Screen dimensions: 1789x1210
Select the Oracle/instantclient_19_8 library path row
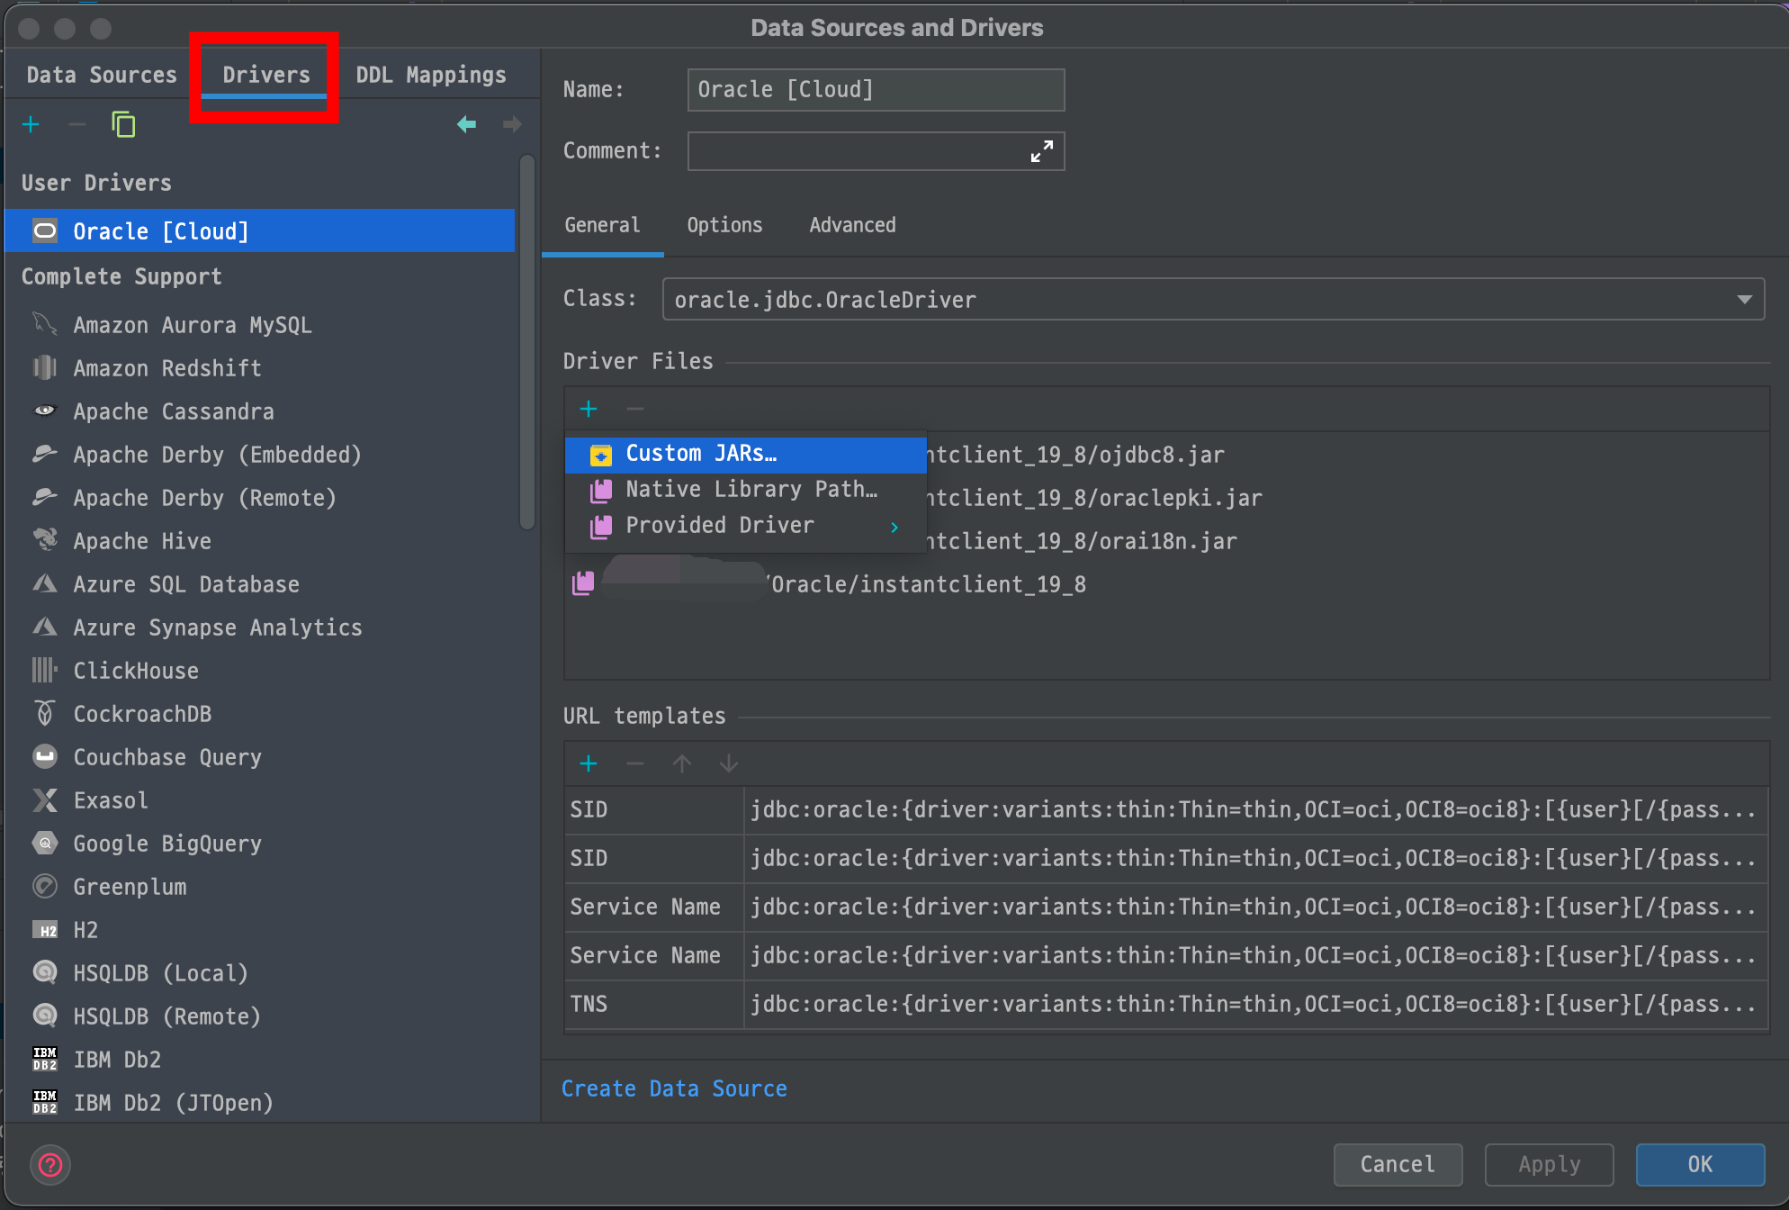click(1166, 583)
